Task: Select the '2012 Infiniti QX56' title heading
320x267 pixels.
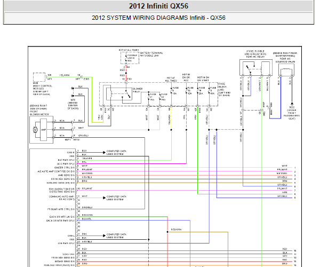Action: [x=158, y=6]
